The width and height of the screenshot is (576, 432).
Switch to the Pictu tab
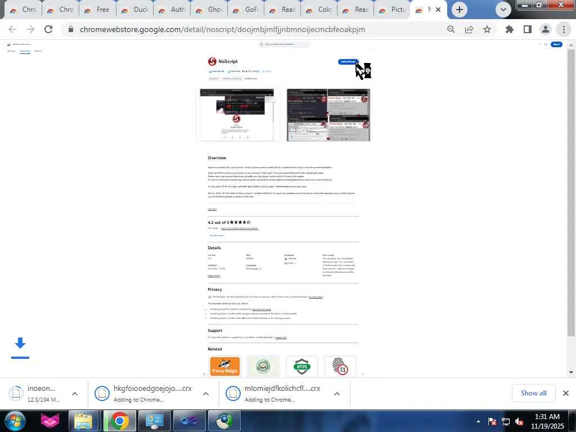pyautogui.click(x=393, y=10)
